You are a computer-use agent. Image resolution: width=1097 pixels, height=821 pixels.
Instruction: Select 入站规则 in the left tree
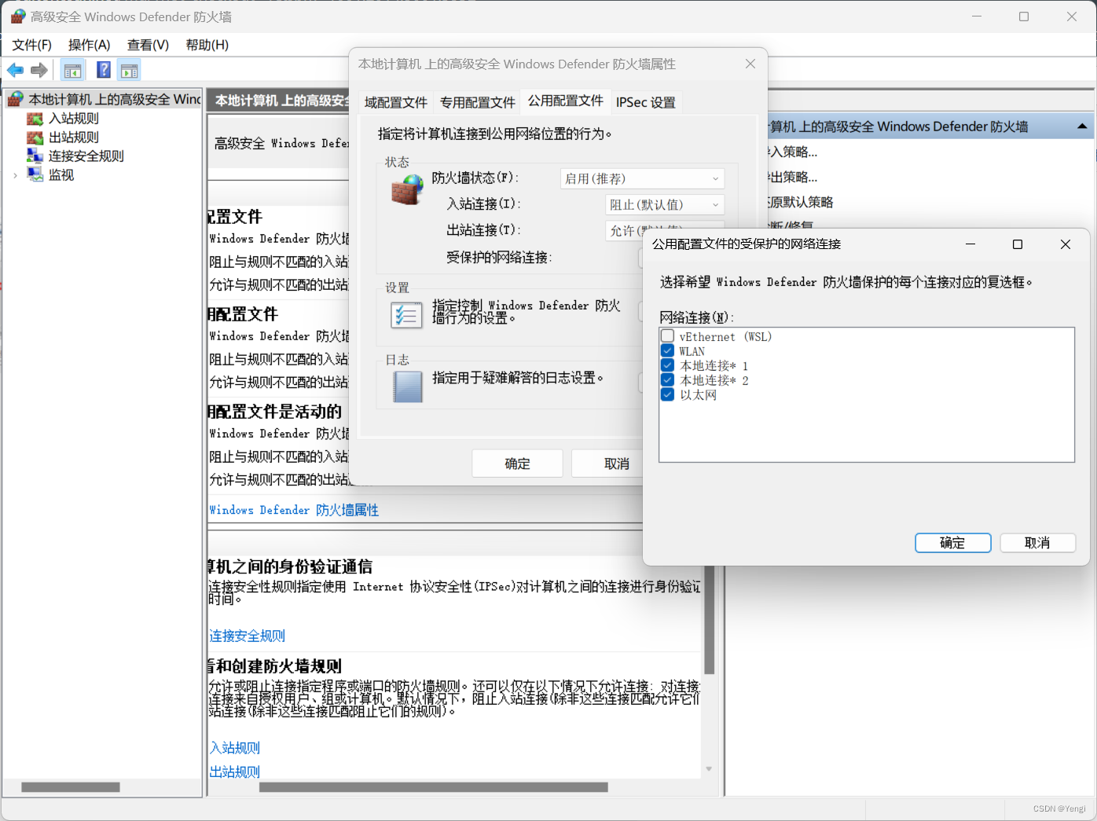point(74,119)
